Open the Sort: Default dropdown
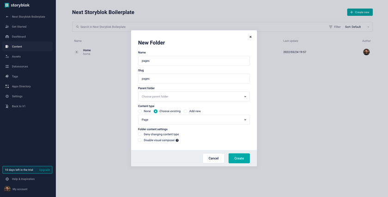This screenshot has height=197, width=388. [357, 27]
